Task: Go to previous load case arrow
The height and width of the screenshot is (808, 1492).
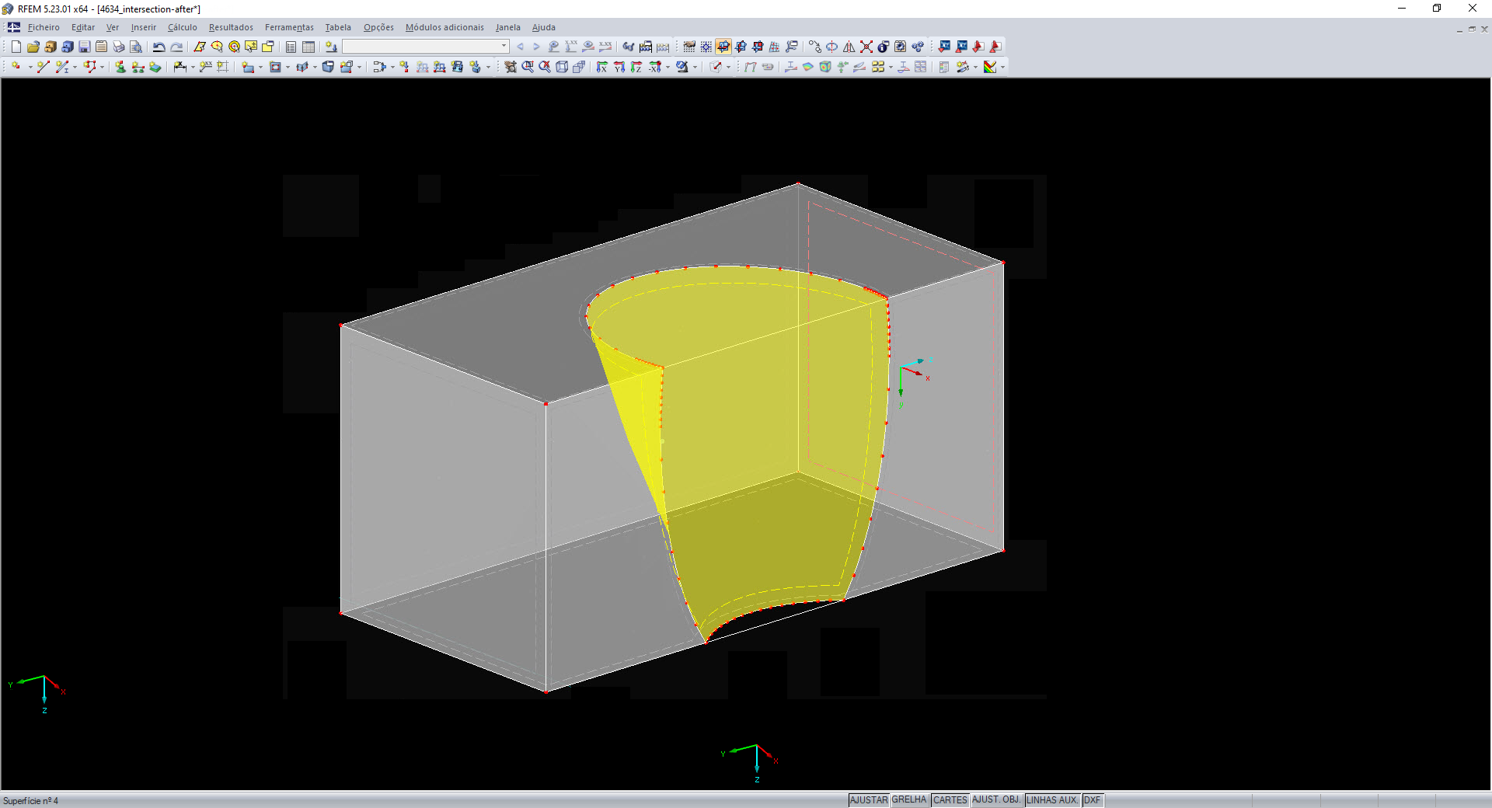Action: [x=521, y=47]
